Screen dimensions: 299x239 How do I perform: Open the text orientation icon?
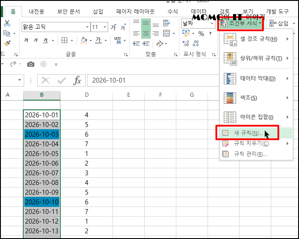pyautogui.click(x=160, y=43)
